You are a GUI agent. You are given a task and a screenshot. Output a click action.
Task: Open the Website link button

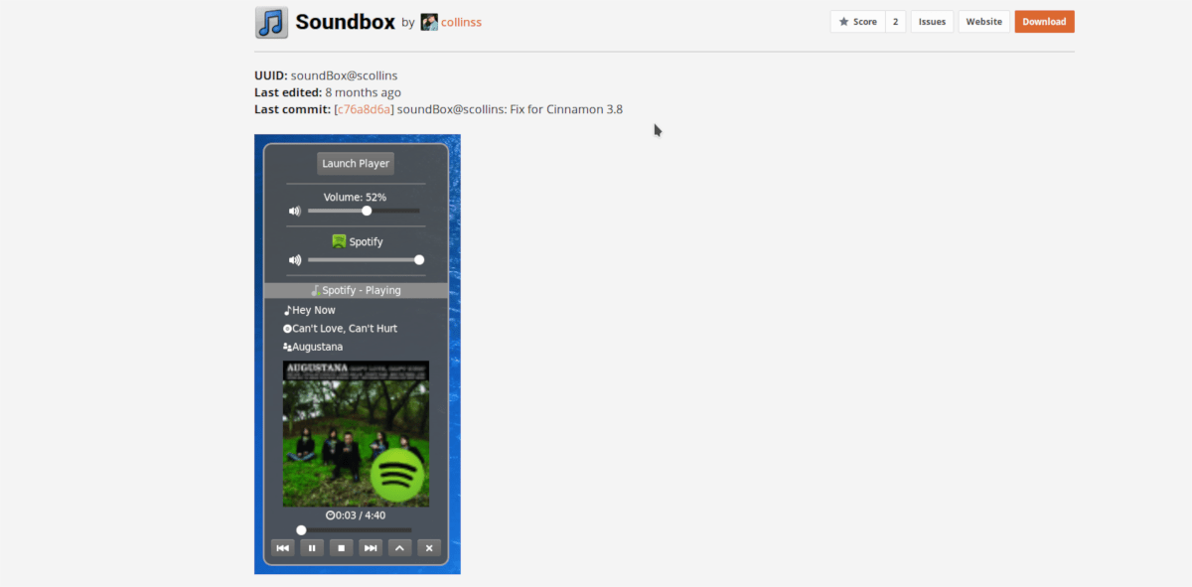coord(984,22)
